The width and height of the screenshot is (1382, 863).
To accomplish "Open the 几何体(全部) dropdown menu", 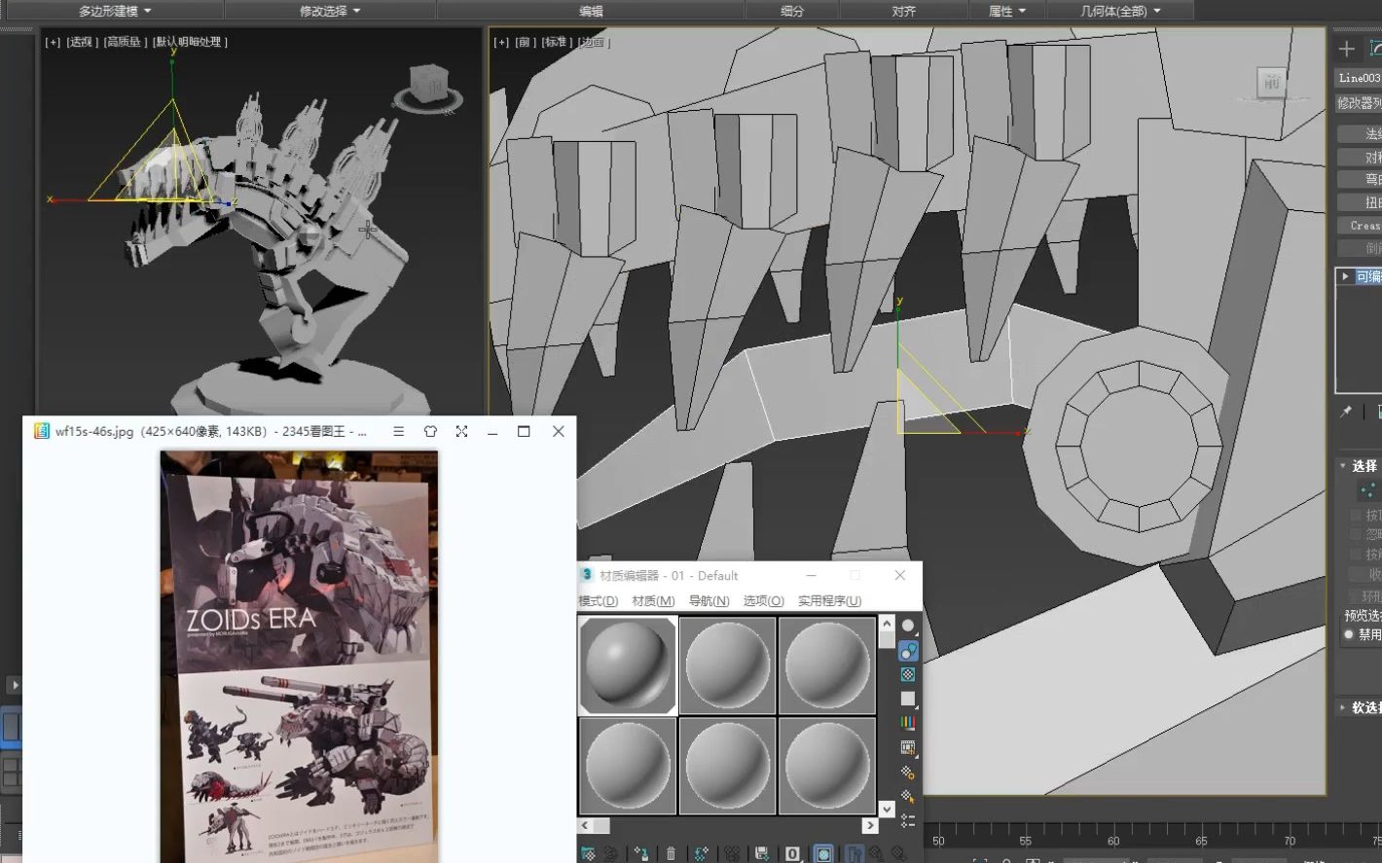I will click(1113, 11).
